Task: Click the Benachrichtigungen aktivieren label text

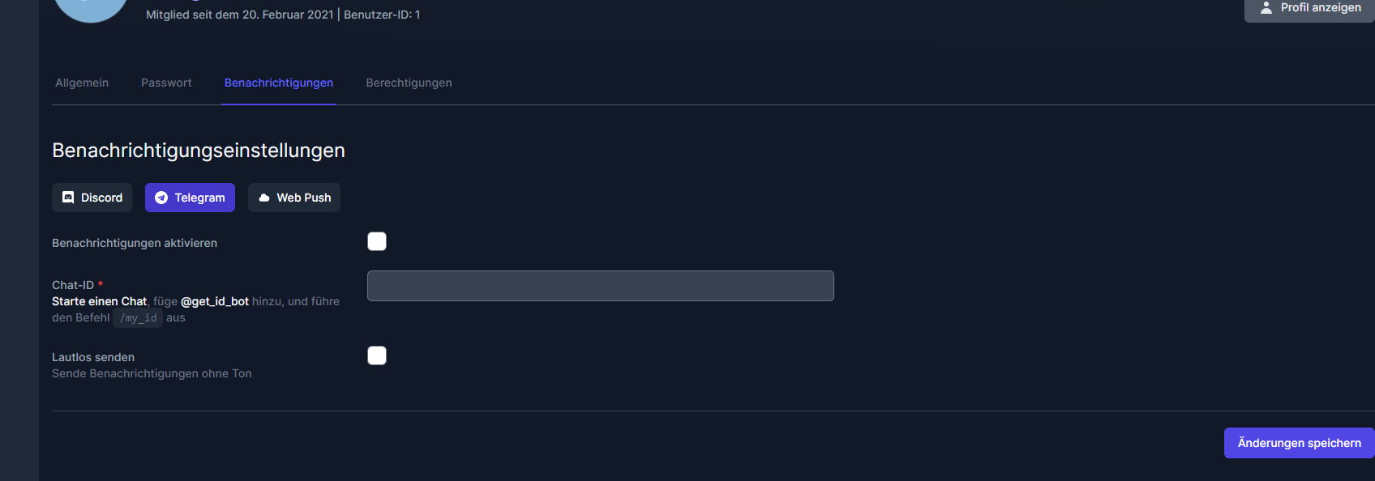Action: [x=135, y=243]
